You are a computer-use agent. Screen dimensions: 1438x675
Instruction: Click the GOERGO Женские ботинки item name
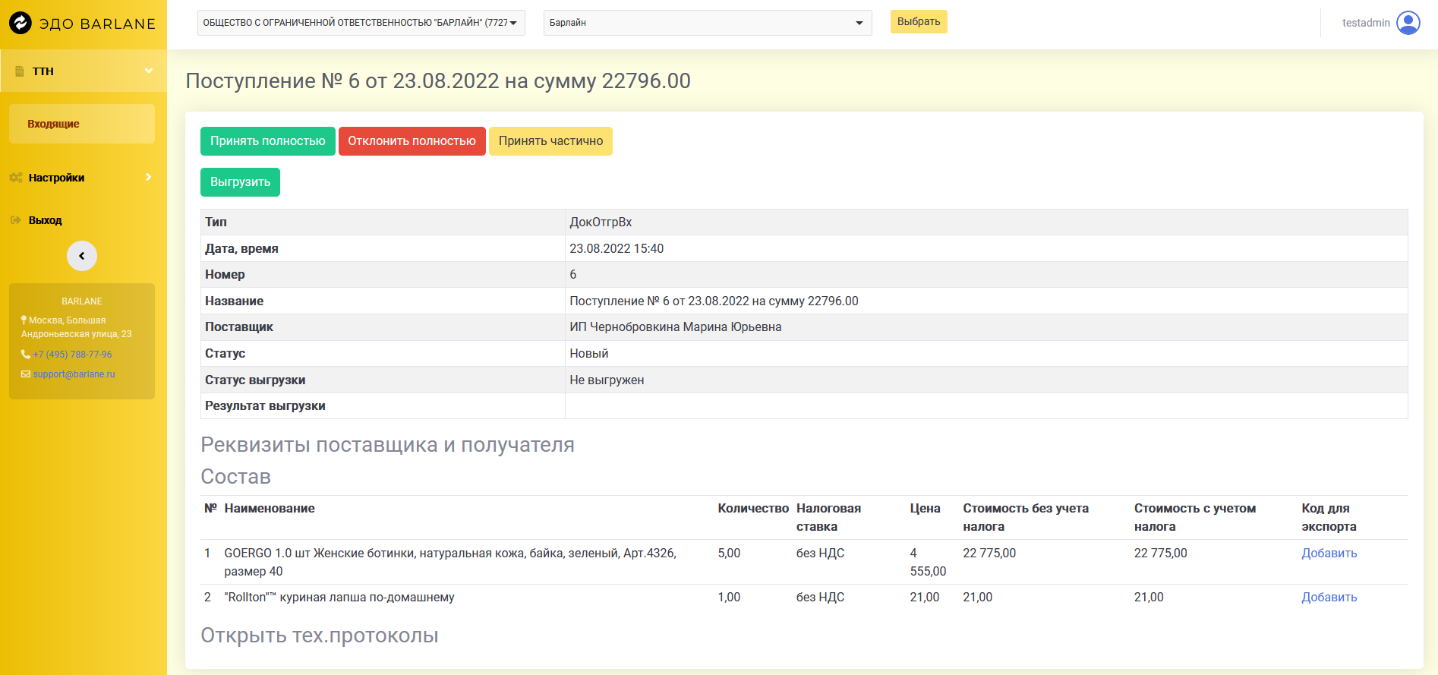pyautogui.click(x=450, y=563)
